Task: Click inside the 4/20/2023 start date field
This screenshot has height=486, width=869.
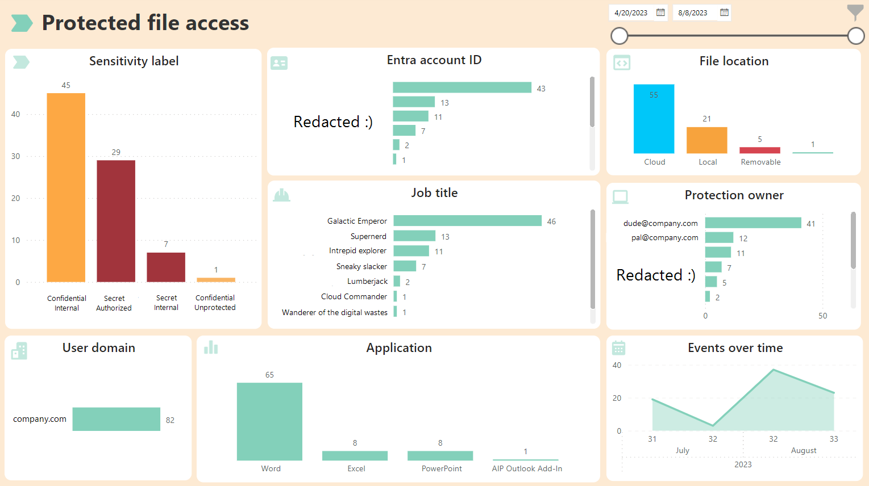Action: [x=631, y=12]
